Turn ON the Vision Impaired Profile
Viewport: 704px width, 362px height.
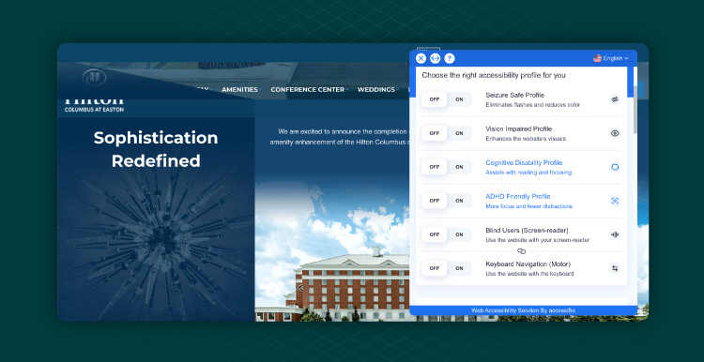[459, 133]
